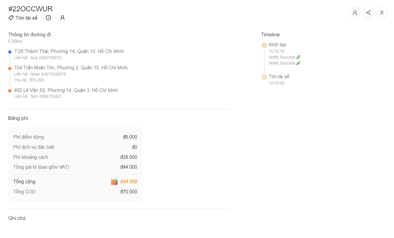Click the Ghi chú notes section heading
The image size is (394, 238).
coord(17,218)
